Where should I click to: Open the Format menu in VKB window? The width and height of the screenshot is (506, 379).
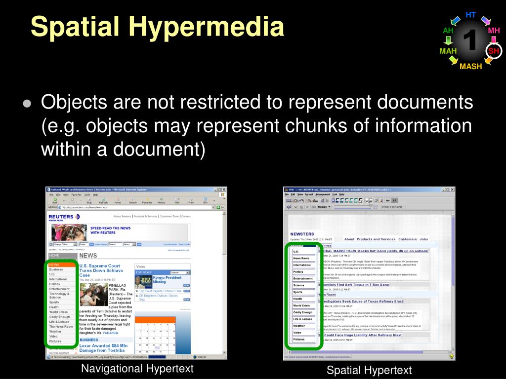pos(309,194)
